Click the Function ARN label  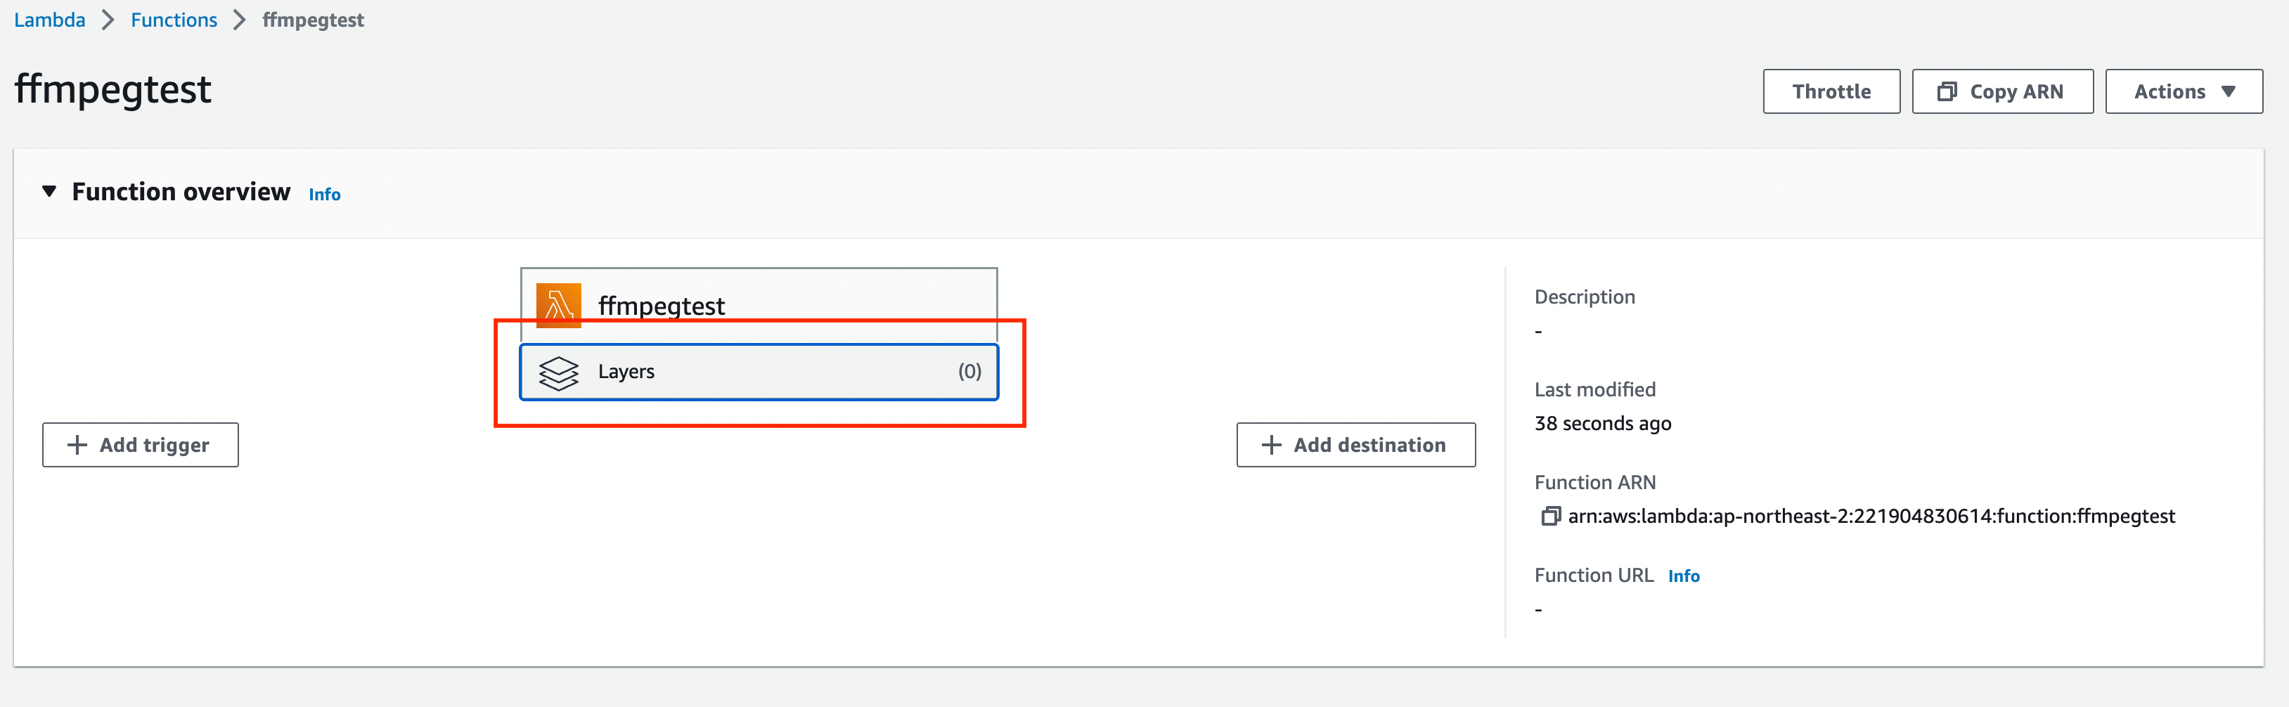(x=1594, y=482)
